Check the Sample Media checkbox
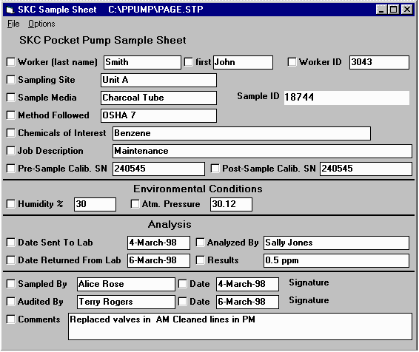 10,98
